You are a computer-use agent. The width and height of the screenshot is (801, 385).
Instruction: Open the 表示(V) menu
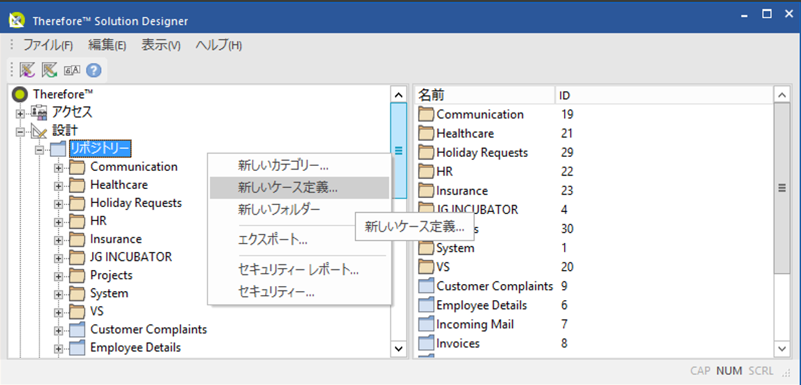point(161,45)
